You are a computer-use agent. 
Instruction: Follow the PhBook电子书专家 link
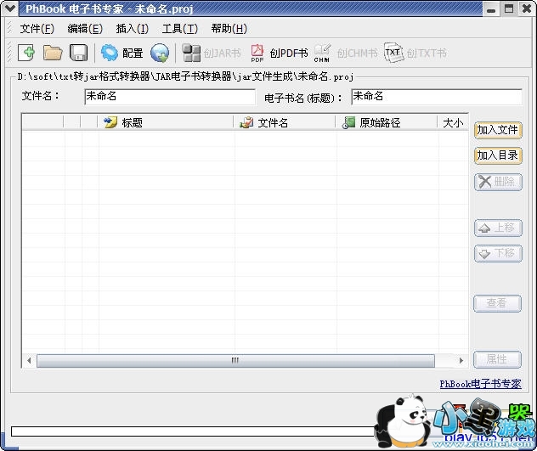[480, 384]
